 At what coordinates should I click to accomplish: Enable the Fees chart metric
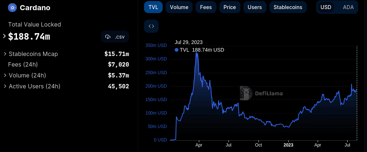coord(206,7)
